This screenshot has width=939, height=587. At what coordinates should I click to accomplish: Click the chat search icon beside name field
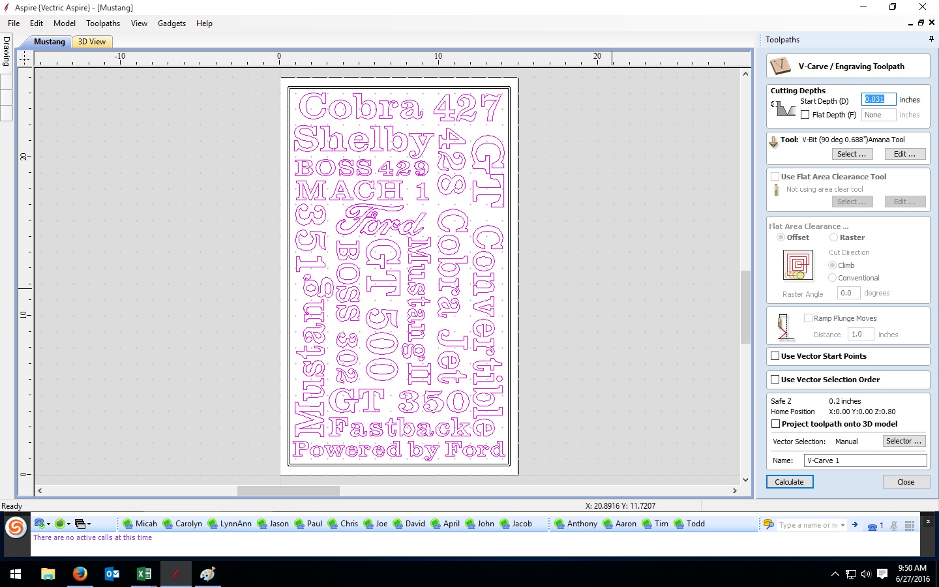769,524
